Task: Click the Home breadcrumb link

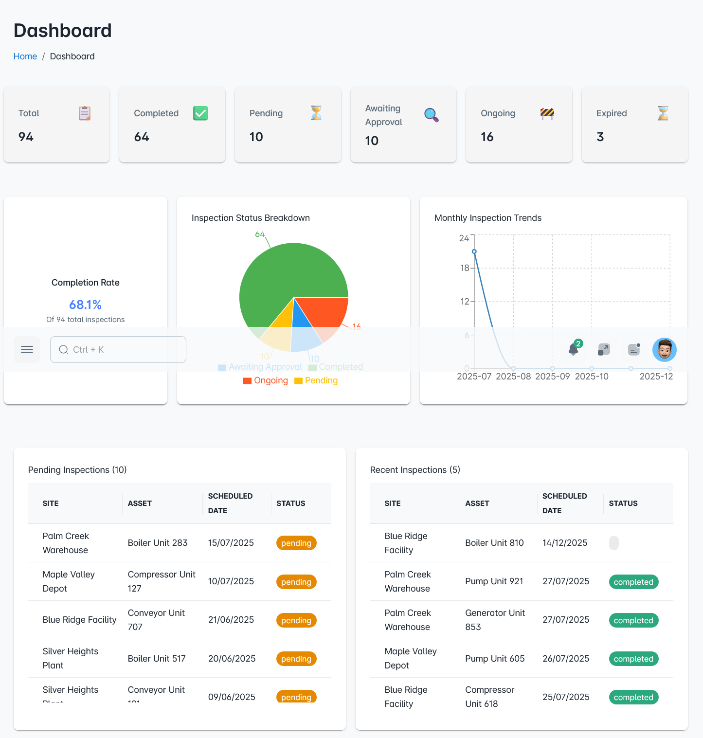Action: tap(25, 56)
